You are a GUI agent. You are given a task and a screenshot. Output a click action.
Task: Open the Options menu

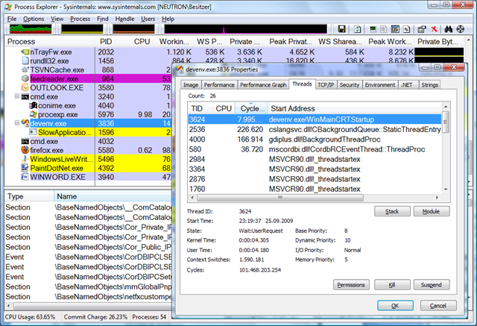click(34, 19)
